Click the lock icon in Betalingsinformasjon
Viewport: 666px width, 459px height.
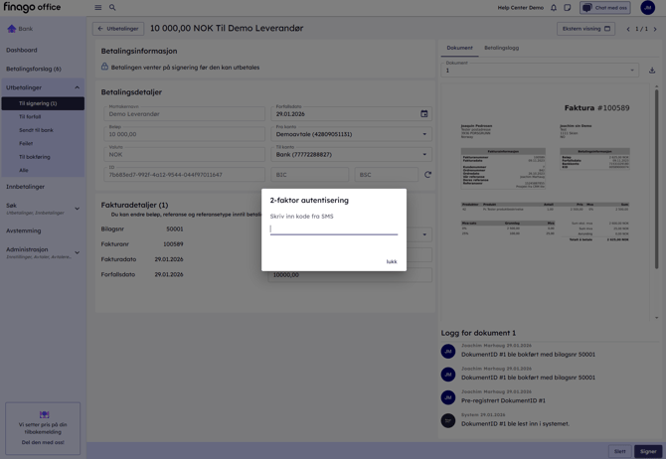104,67
